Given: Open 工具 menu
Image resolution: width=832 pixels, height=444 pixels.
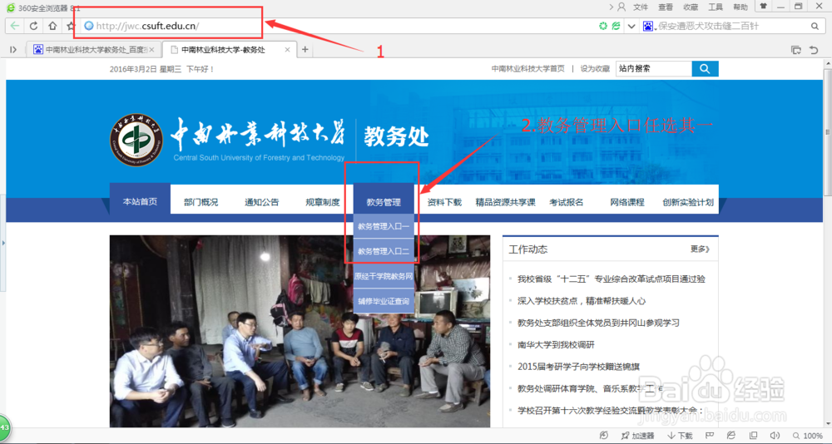Looking at the screenshot, I should coord(716,7).
